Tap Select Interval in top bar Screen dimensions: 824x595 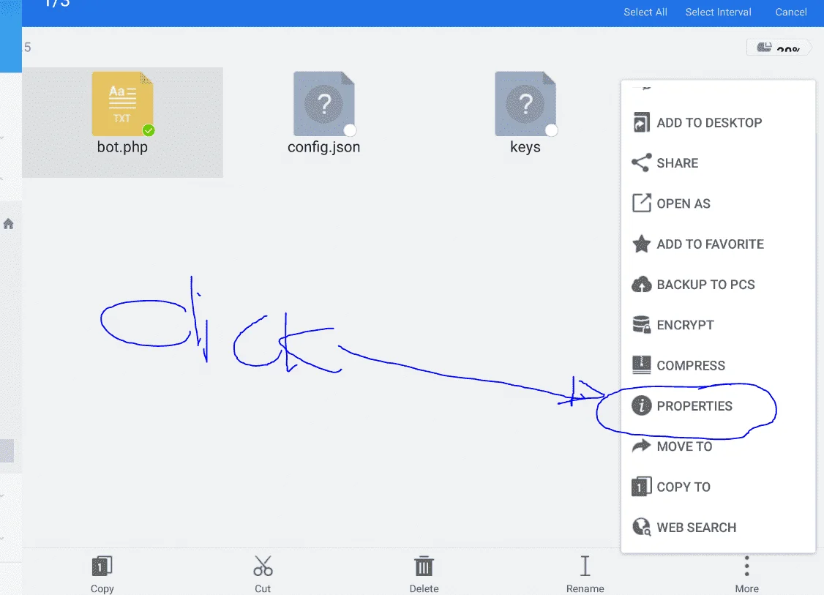pyautogui.click(x=718, y=12)
